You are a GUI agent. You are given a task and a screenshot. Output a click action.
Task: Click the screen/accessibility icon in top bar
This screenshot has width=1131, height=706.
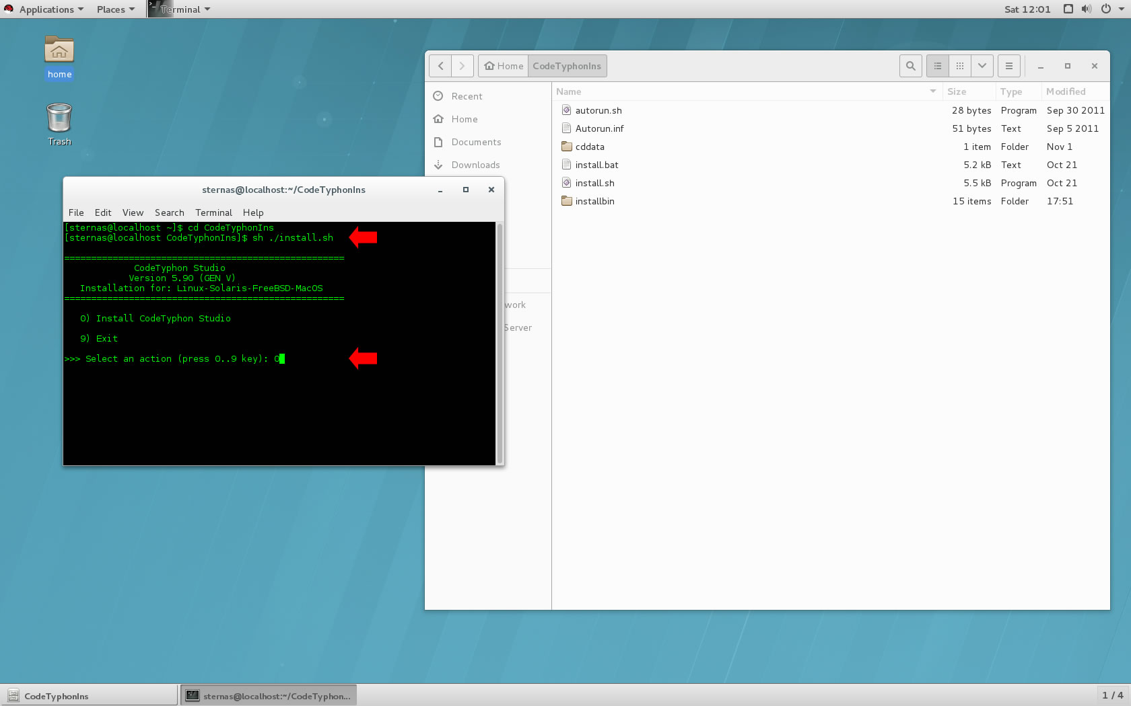tap(1068, 9)
